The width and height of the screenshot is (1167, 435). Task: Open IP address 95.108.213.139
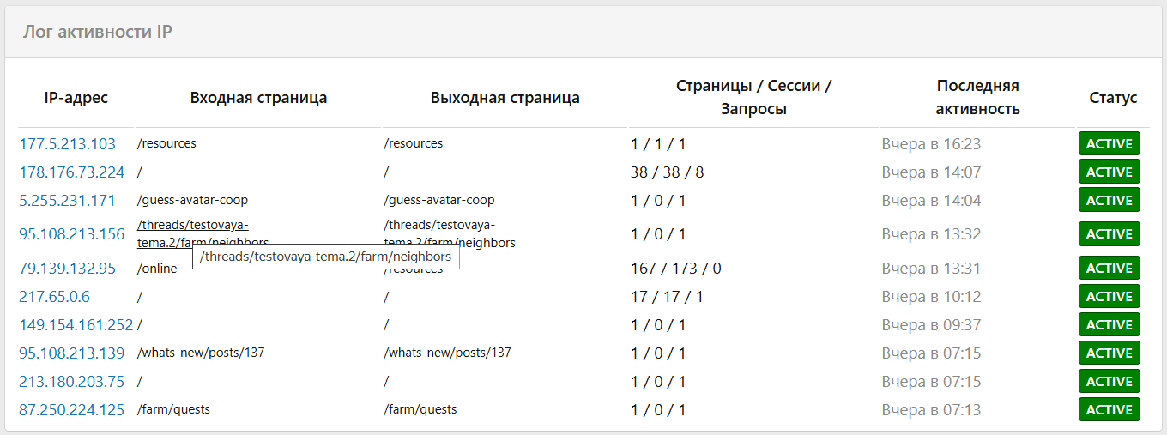click(71, 353)
